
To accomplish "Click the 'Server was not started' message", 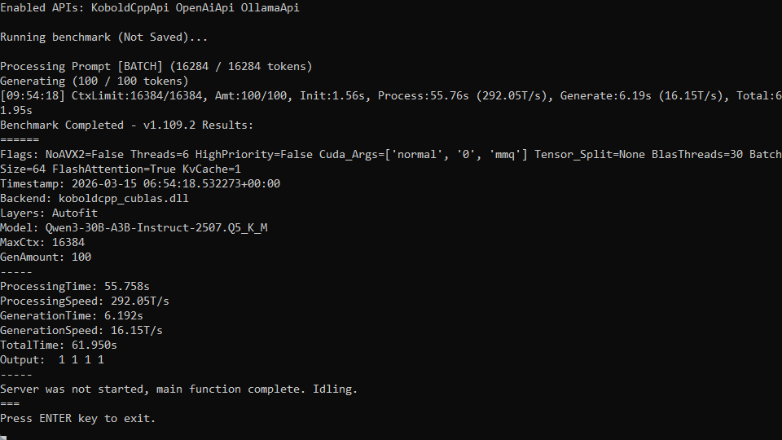I will pyautogui.click(x=179, y=389).
